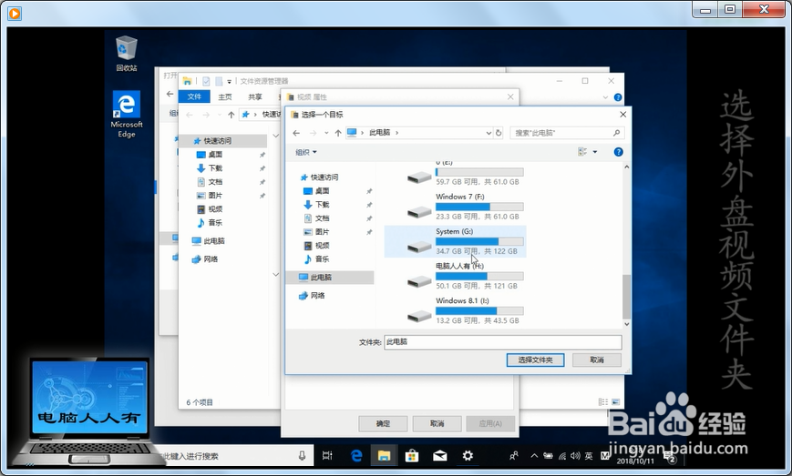Refresh the 此电脑 address bar
This screenshot has width=792, height=476.
(x=499, y=133)
